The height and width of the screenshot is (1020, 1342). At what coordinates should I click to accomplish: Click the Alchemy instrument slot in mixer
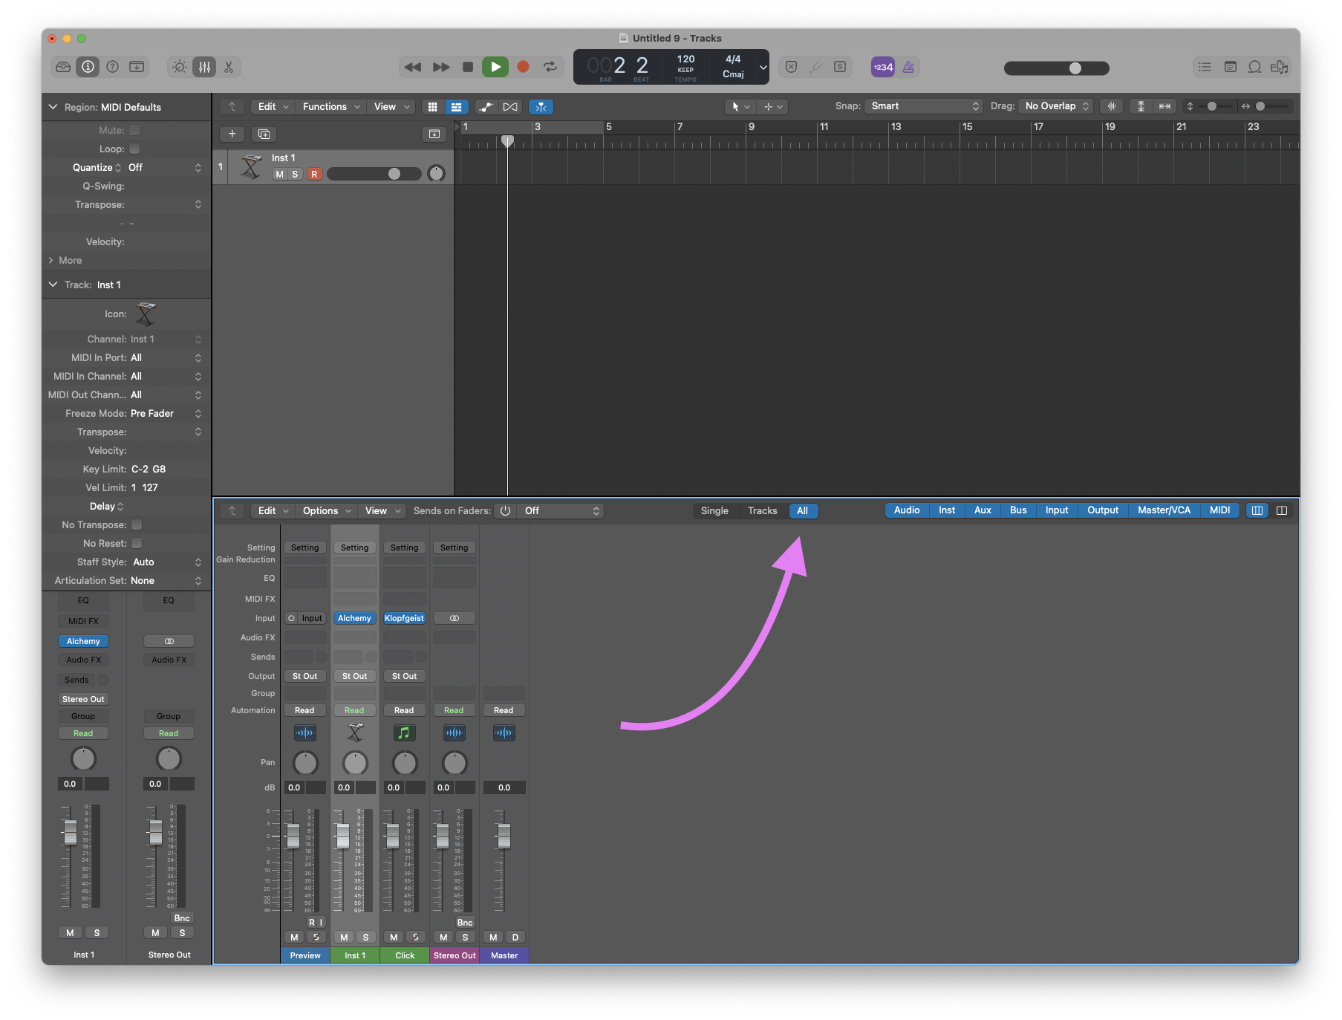[x=354, y=618]
